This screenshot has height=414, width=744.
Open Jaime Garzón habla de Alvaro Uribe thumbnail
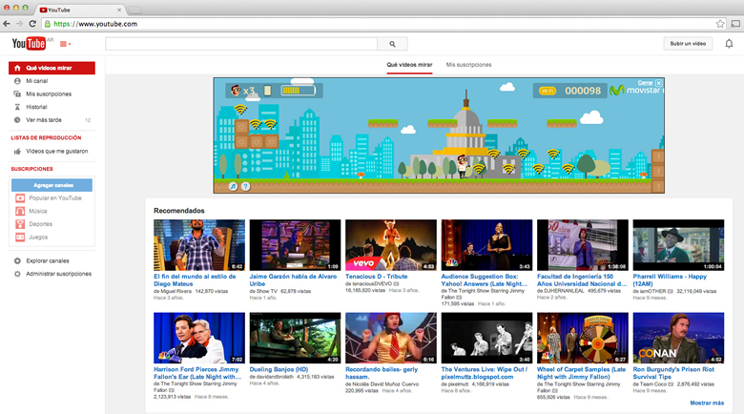coord(295,245)
